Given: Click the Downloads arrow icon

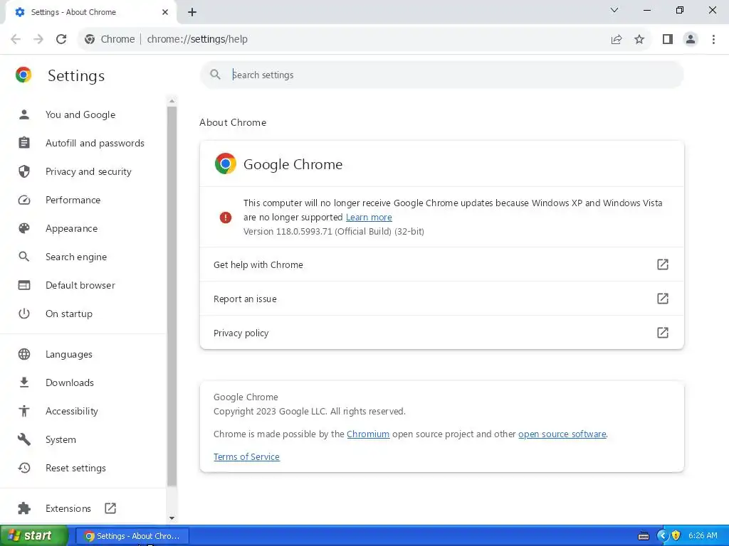Looking at the screenshot, I should (23, 382).
